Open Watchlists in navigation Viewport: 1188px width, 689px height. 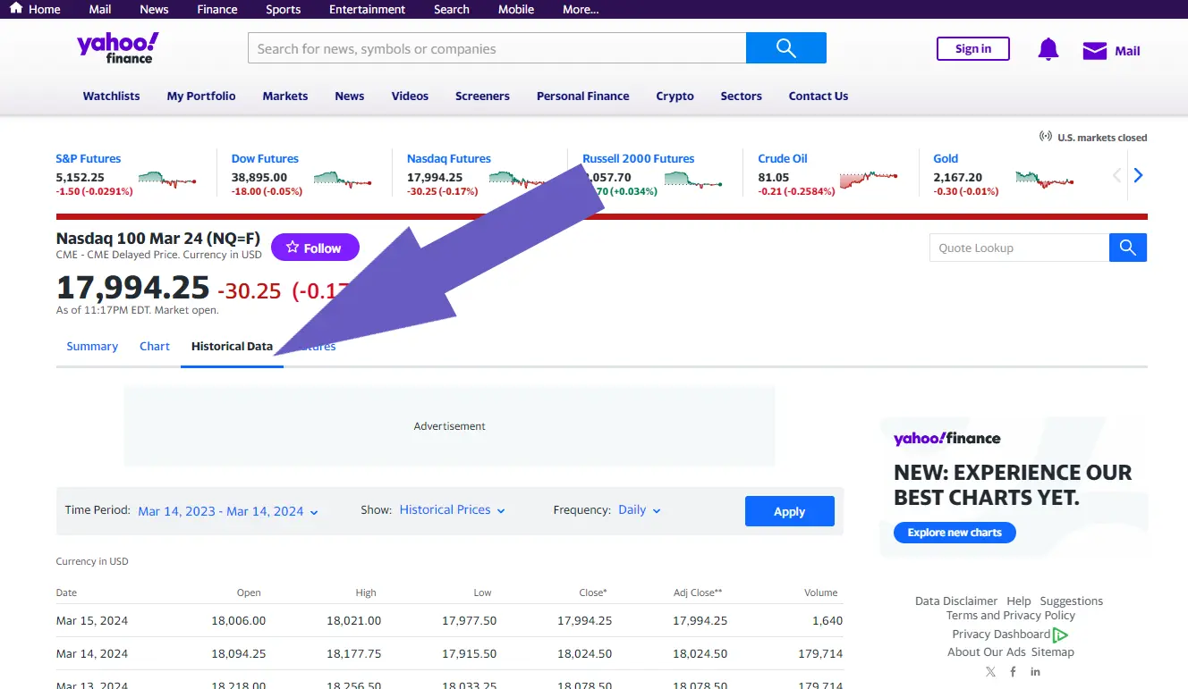pos(111,96)
